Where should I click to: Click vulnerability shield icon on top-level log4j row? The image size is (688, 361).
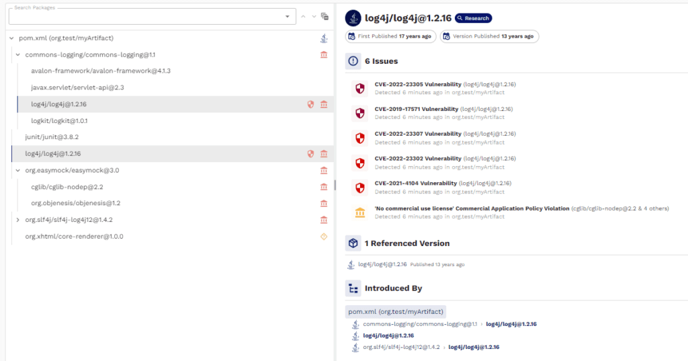pos(310,154)
